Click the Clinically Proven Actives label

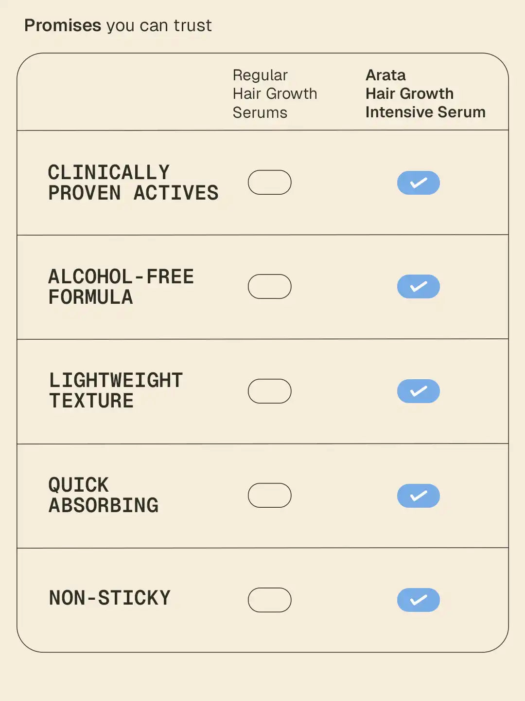tap(133, 183)
